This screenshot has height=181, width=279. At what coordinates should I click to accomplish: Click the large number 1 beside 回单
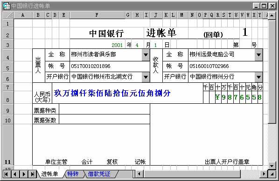[245, 32]
